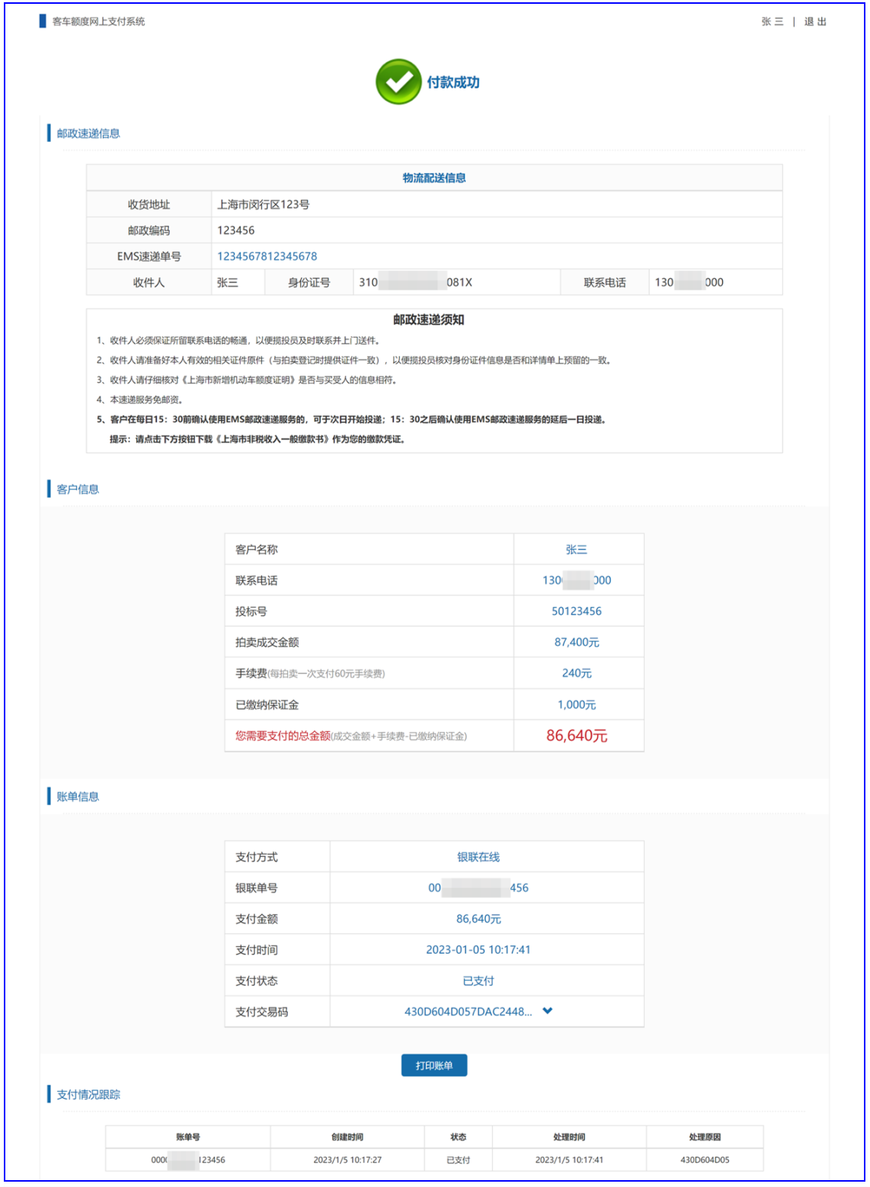
Task: Click the 处理原因 value 430D604D05
Action: click(705, 1160)
